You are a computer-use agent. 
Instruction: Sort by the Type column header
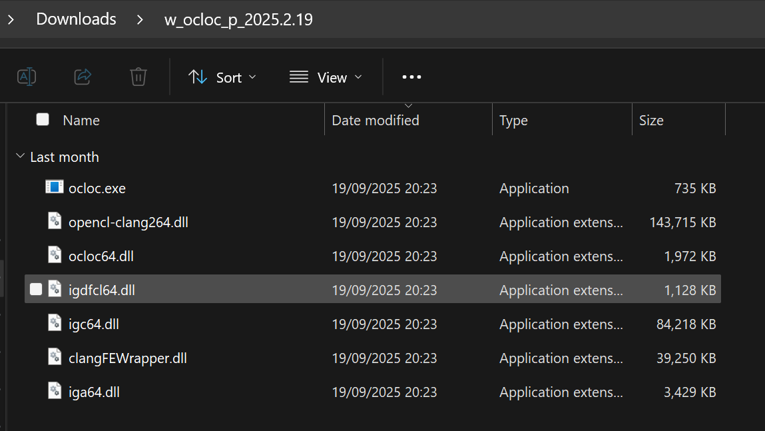click(x=513, y=121)
